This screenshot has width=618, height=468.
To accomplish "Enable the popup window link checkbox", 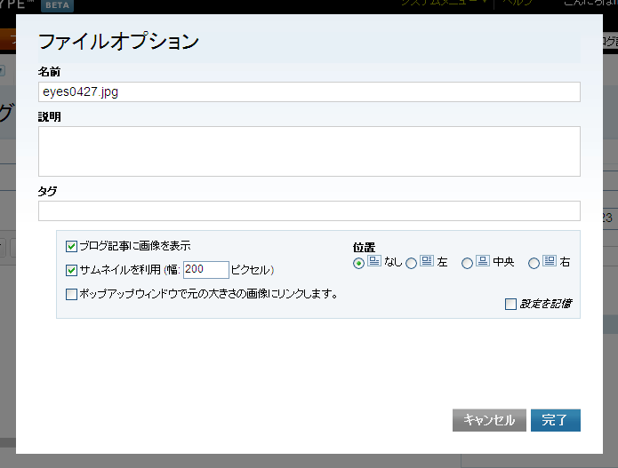I will point(72,294).
